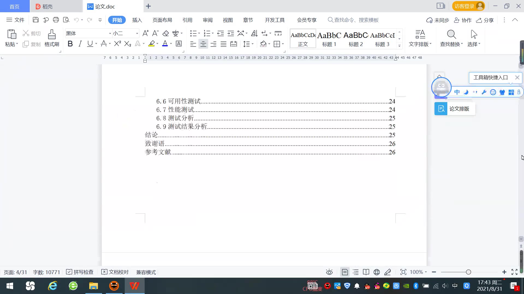This screenshot has height=294, width=524.
Task: Open the View (视图) tab
Action: (x=228, y=20)
